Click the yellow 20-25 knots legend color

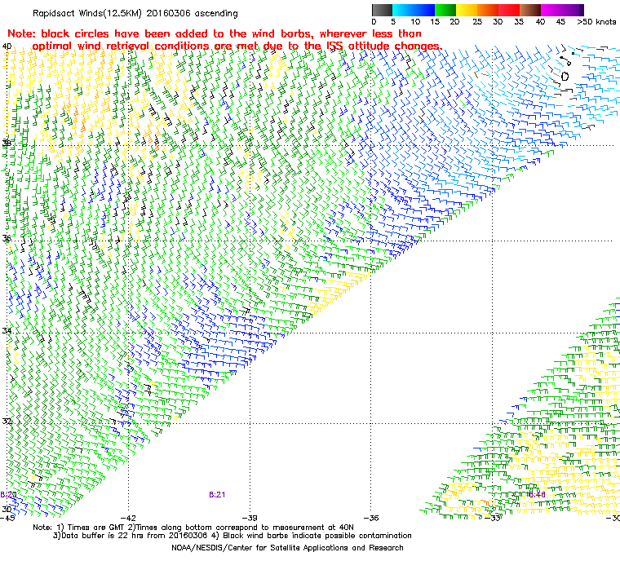(x=467, y=10)
